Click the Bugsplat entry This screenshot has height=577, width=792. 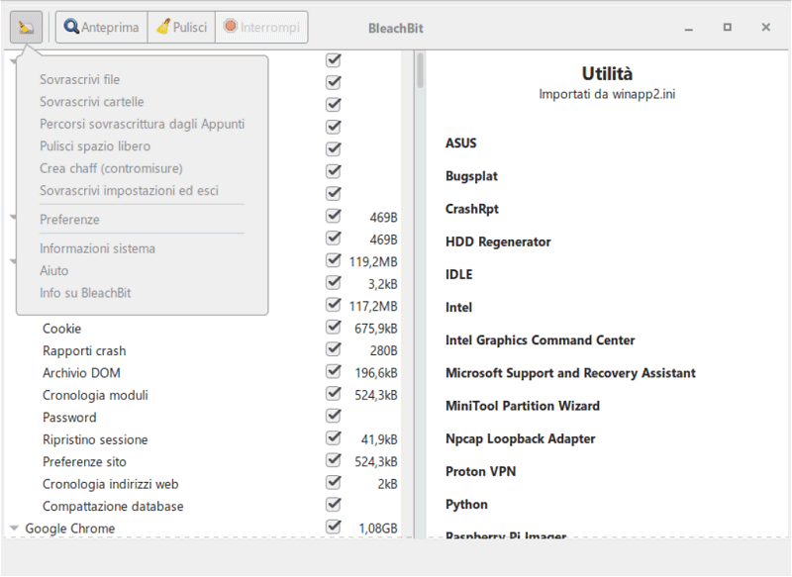pyautogui.click(x=471, y=176)
